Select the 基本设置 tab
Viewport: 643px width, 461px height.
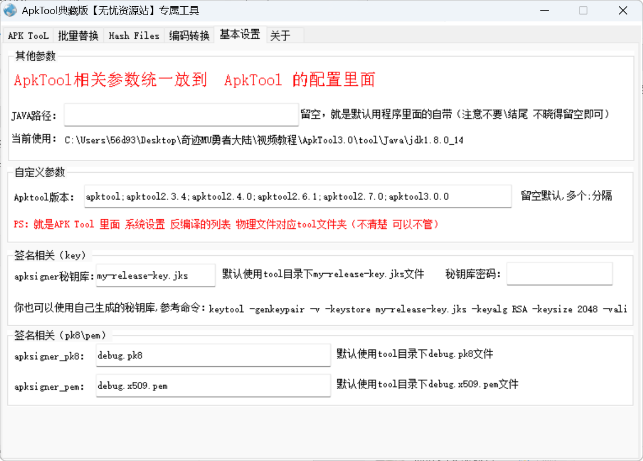[x=240, y=34]
